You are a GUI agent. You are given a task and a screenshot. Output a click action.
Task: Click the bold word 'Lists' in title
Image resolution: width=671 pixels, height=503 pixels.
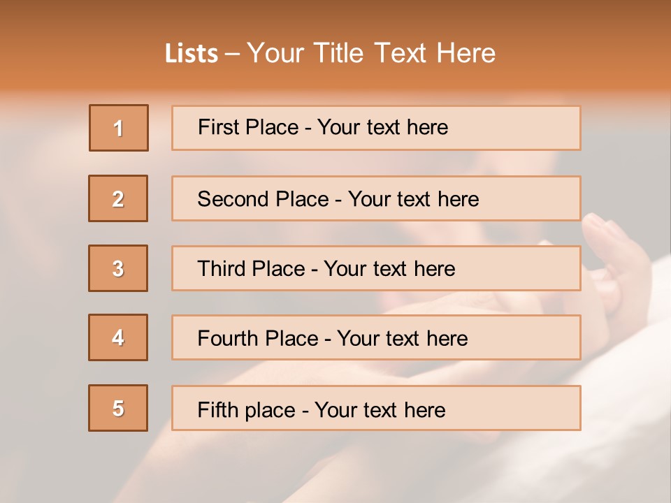[192, 53]
